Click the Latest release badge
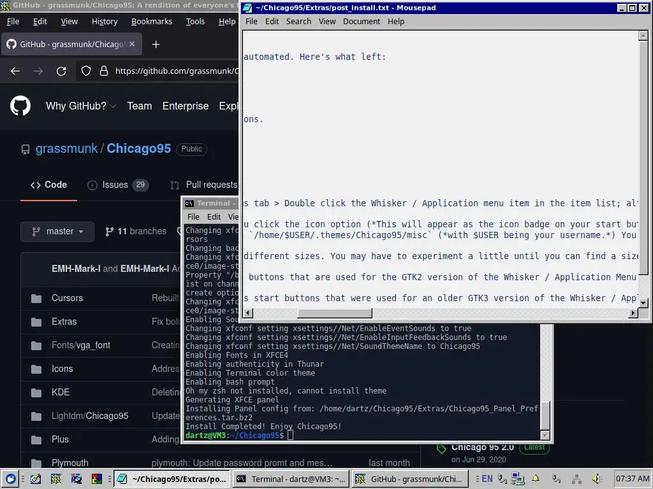 tap(534, 448)
